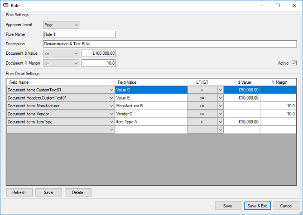Select the Value E field value cell
The image size is (303, 215).
[x=151, y=98]
